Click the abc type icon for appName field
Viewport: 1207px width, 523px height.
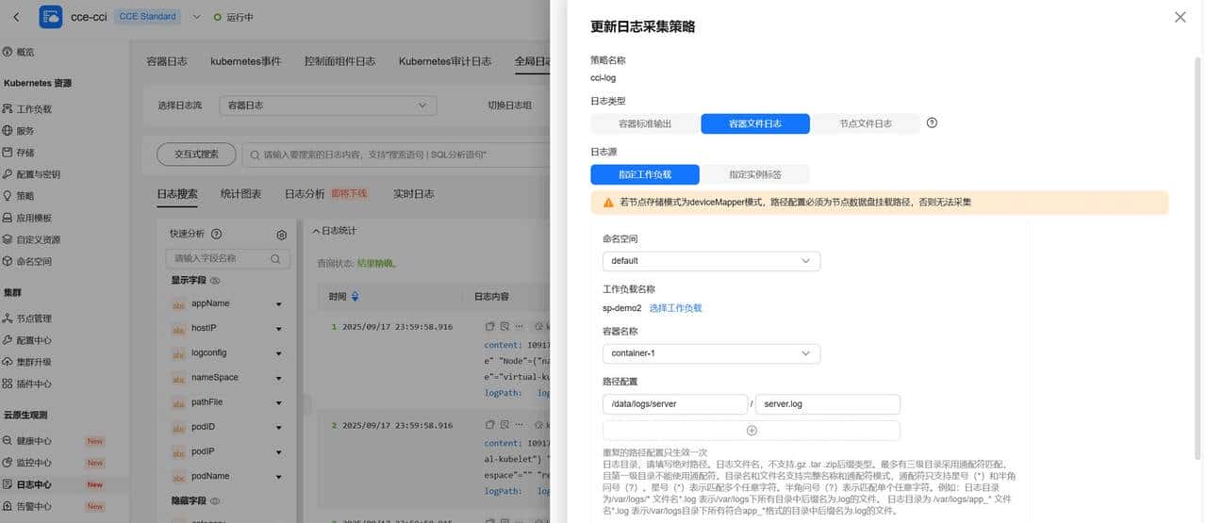pyautogui.click(x=178, y=304)
